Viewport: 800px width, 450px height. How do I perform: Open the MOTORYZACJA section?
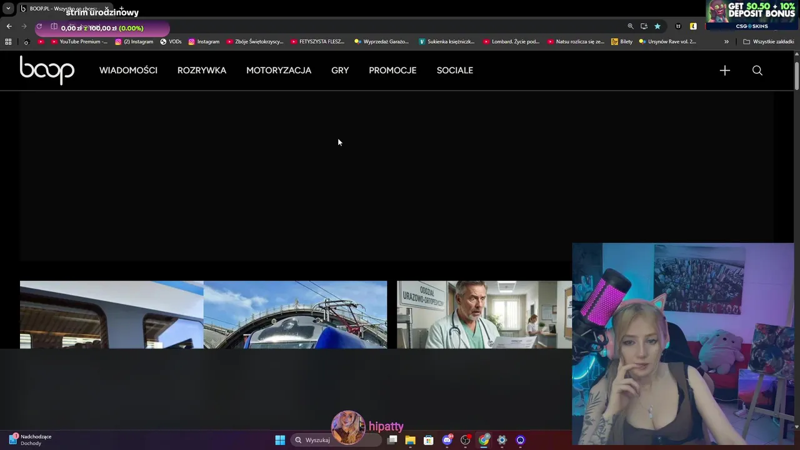pyautogui.click(x=279, y=70)
